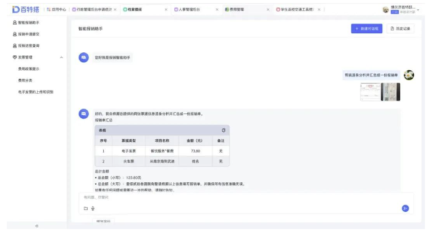Screen dimensions: 433x234
Task: Click the 您好我是报销智能助手 greeting bubble
Action: point(112,57)
